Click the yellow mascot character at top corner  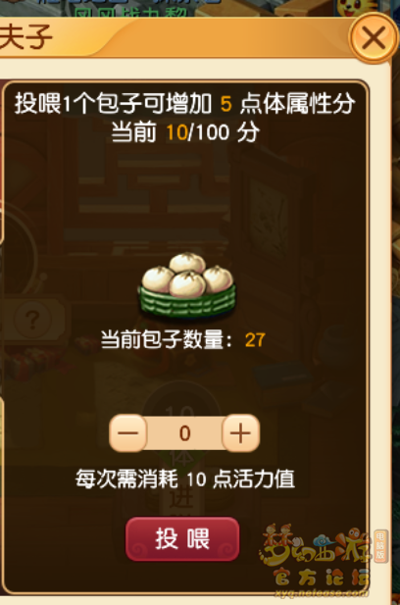(351, 8)
